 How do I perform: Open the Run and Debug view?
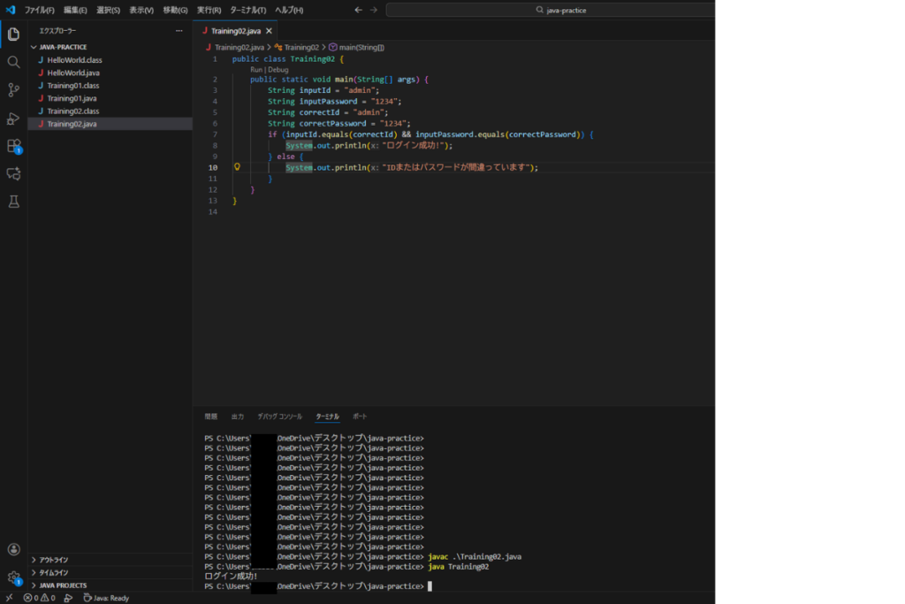pyautogui.click(x=13, y=119)
